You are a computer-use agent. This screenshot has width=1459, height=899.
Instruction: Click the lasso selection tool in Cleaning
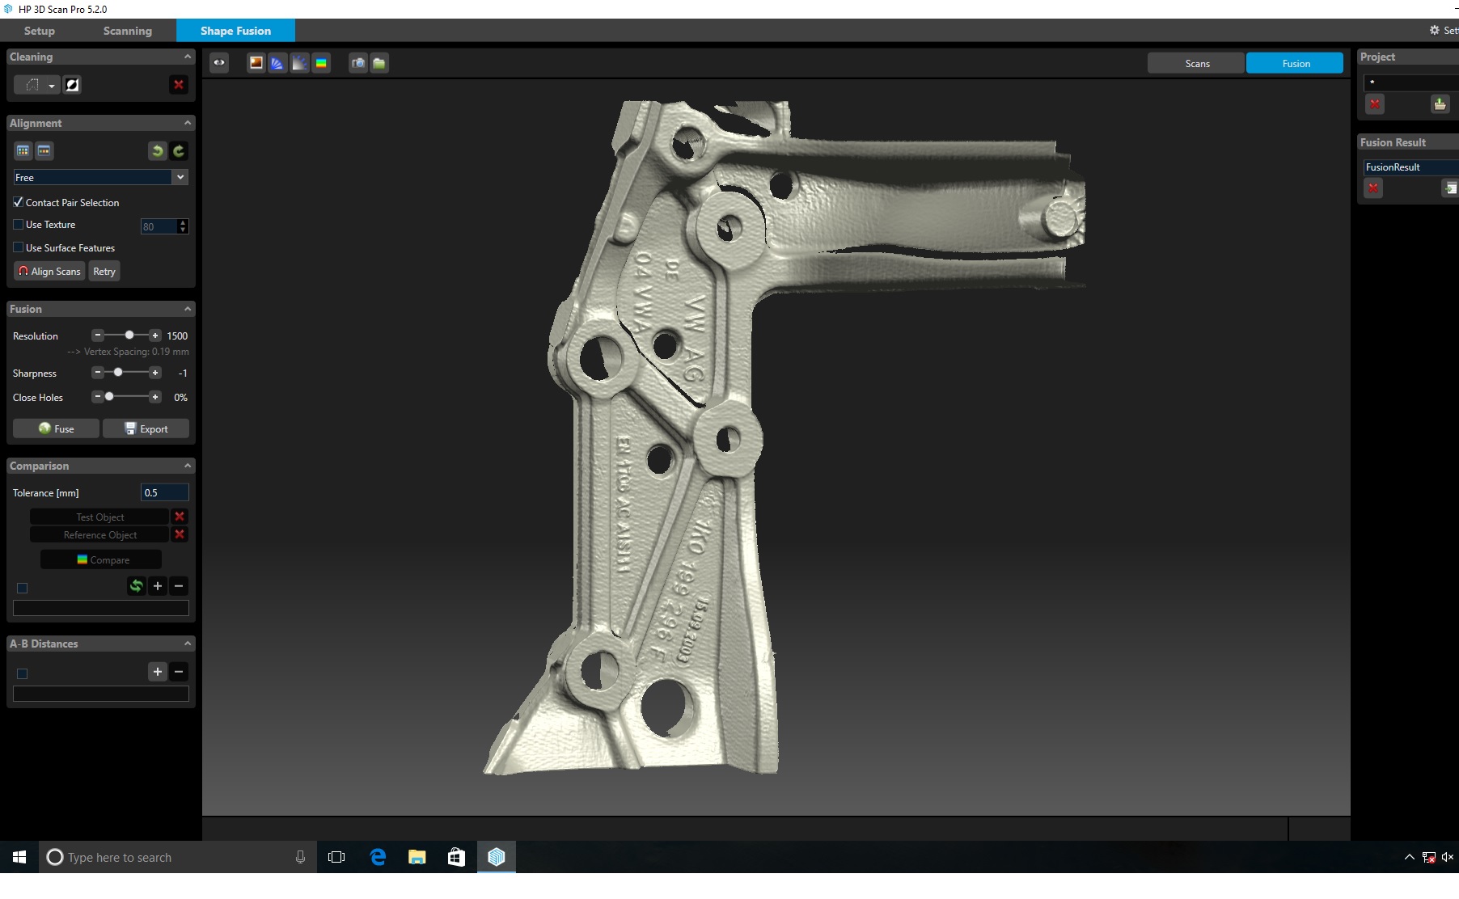coord(32,85)
